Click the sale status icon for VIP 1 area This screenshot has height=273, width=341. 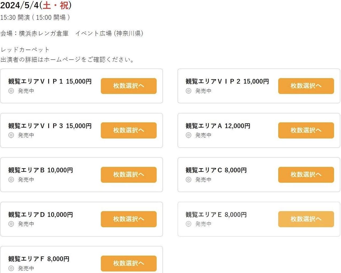point(11,91)
